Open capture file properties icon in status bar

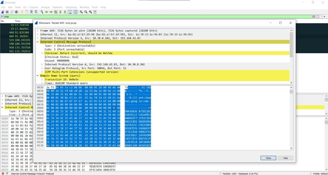click(7, 174)
